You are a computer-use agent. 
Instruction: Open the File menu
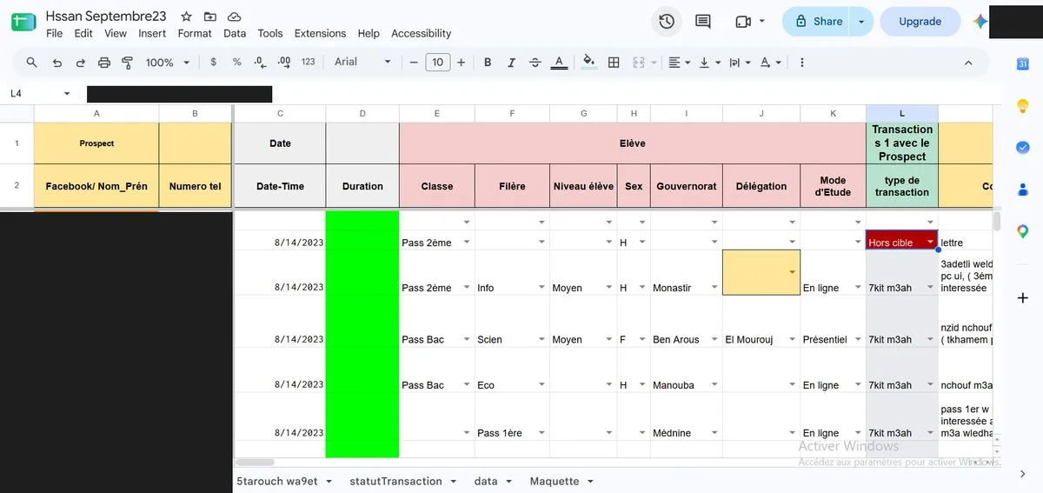(x=54, y=33)
